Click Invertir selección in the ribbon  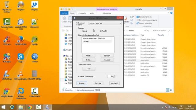(144, 23)
